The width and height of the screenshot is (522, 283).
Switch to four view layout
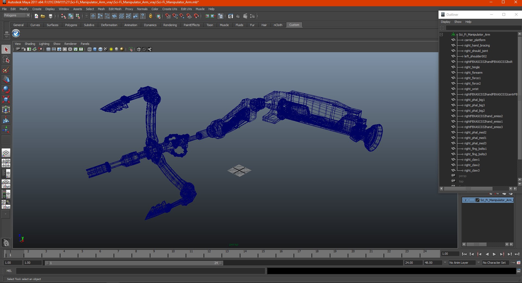pos(6,163)
